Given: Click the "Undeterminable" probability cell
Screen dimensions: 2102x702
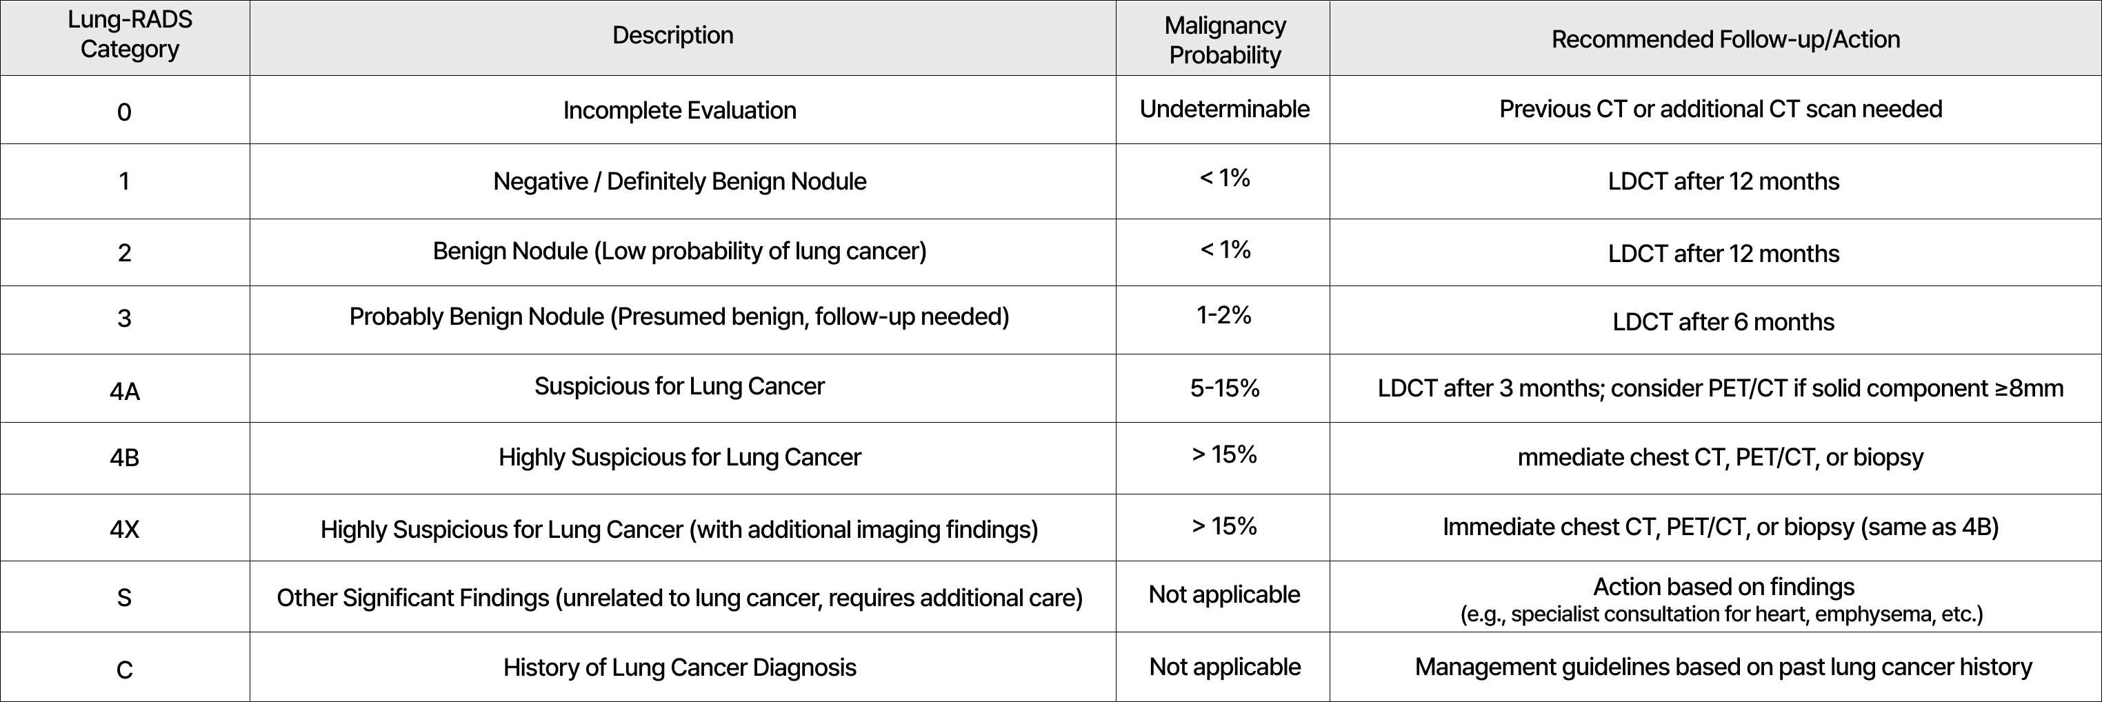Looking at the screenshot, I should 1224,110.
